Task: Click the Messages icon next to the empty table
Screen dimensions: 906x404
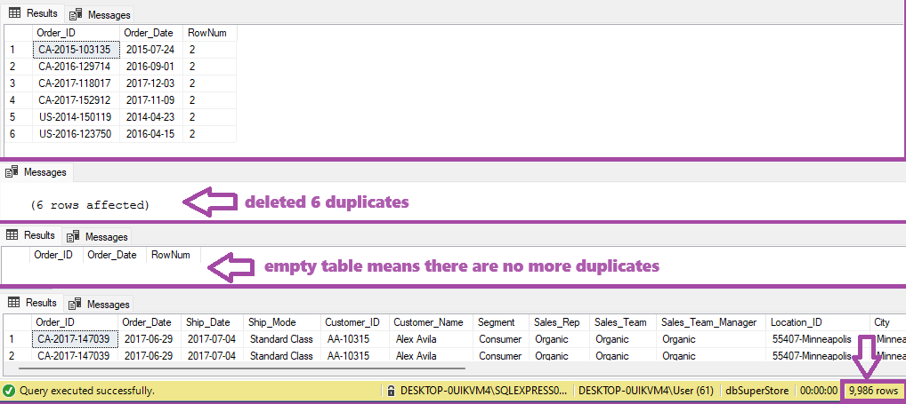Action: tap(73, 236)
